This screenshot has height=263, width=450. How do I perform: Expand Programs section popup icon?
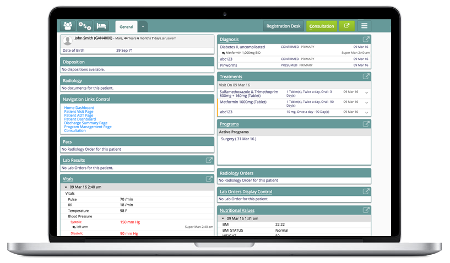coord(366,124)
